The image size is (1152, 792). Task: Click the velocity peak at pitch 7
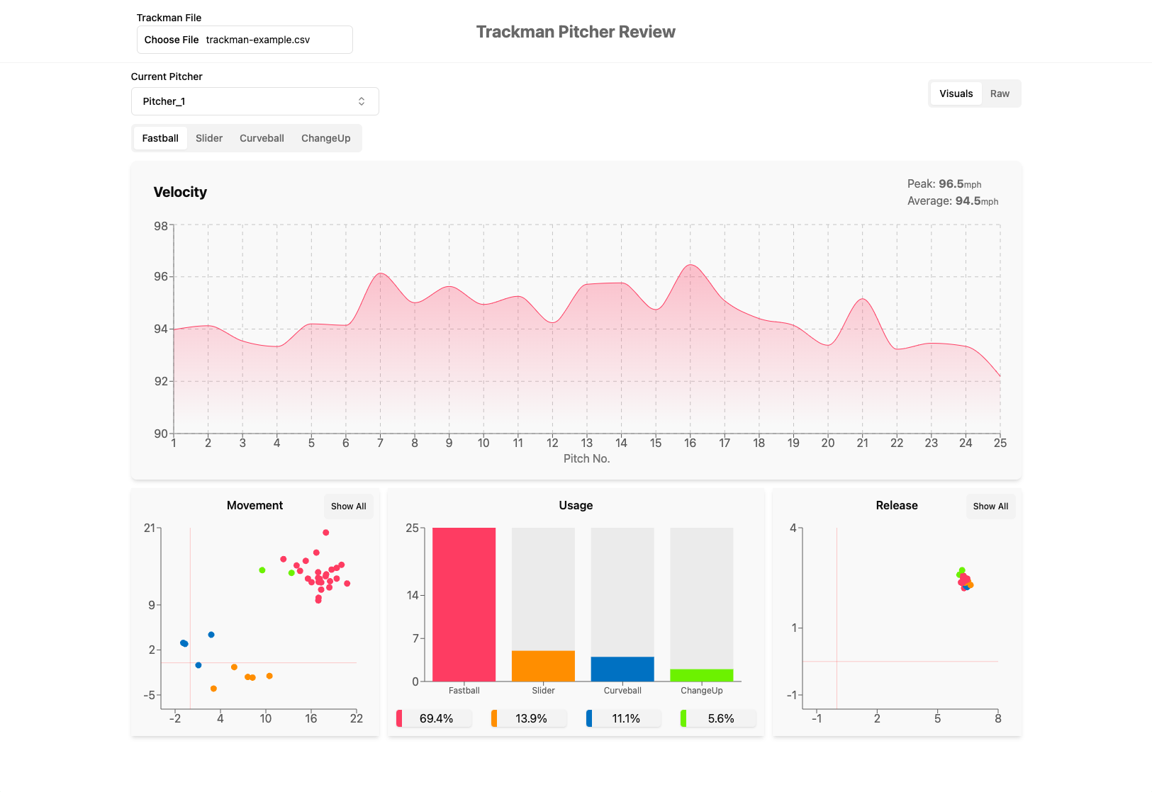click(x=381, y=273)
